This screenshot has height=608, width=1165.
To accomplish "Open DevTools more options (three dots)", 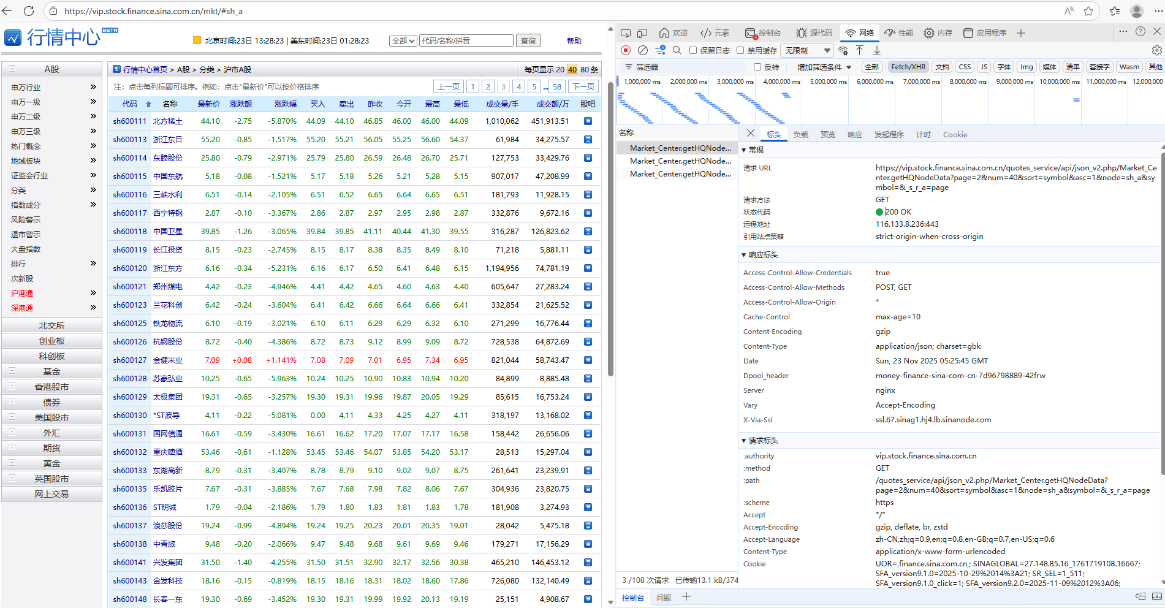I will (1123, 31).
